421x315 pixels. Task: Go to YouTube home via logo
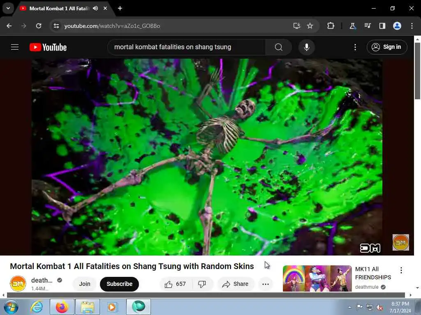48,47
